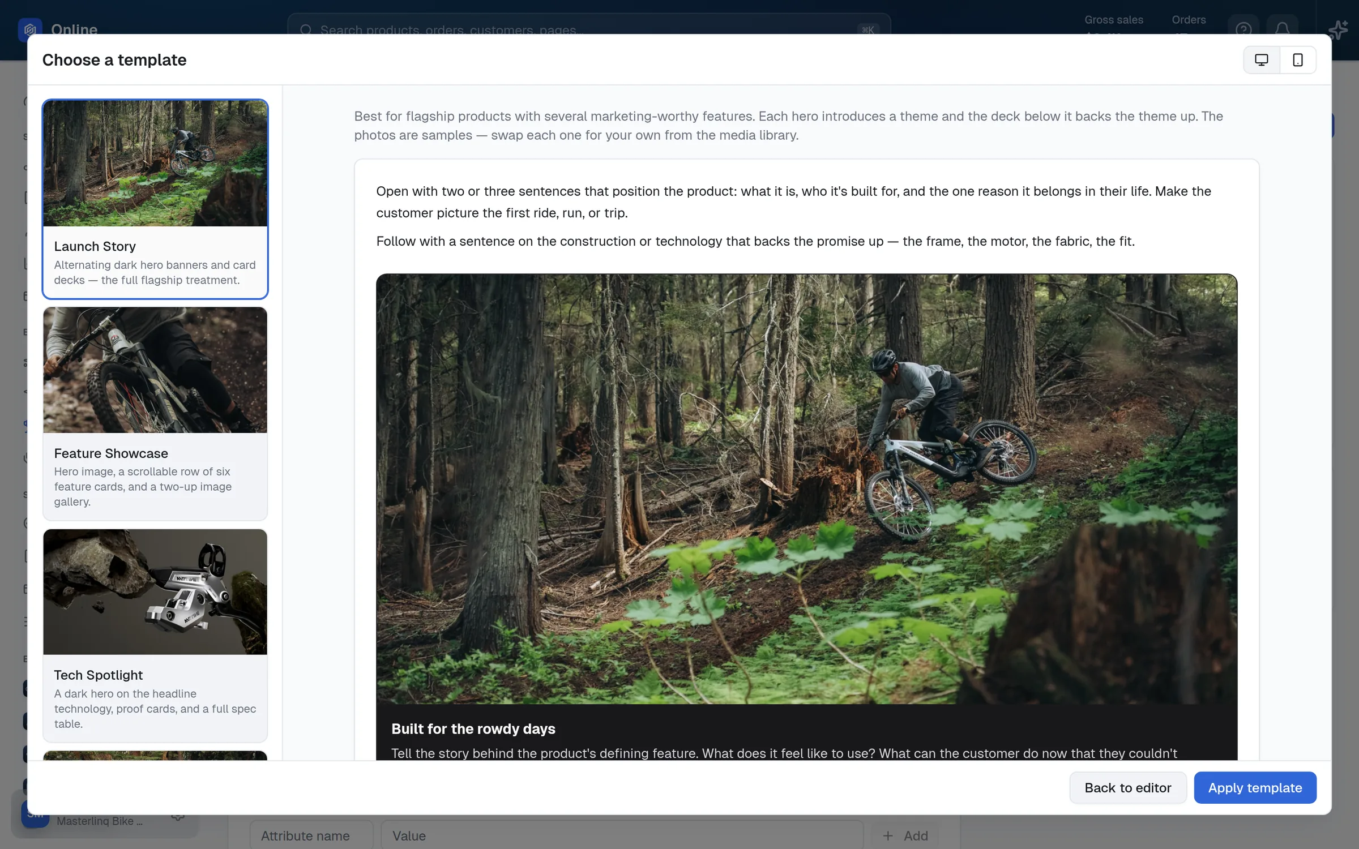This screenshot has height=849, width=1359.
Task: Click the Gross sales label in header
Action: pos(1114,20)
